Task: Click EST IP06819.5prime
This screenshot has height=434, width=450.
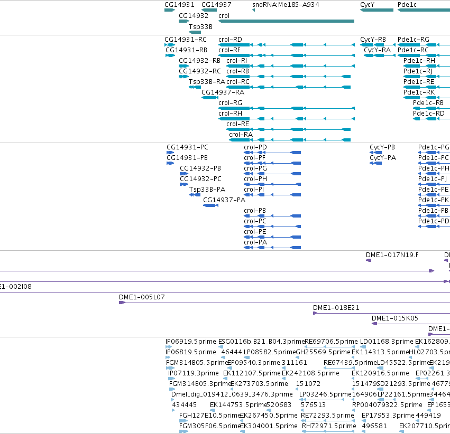Action: coord(191,352)
